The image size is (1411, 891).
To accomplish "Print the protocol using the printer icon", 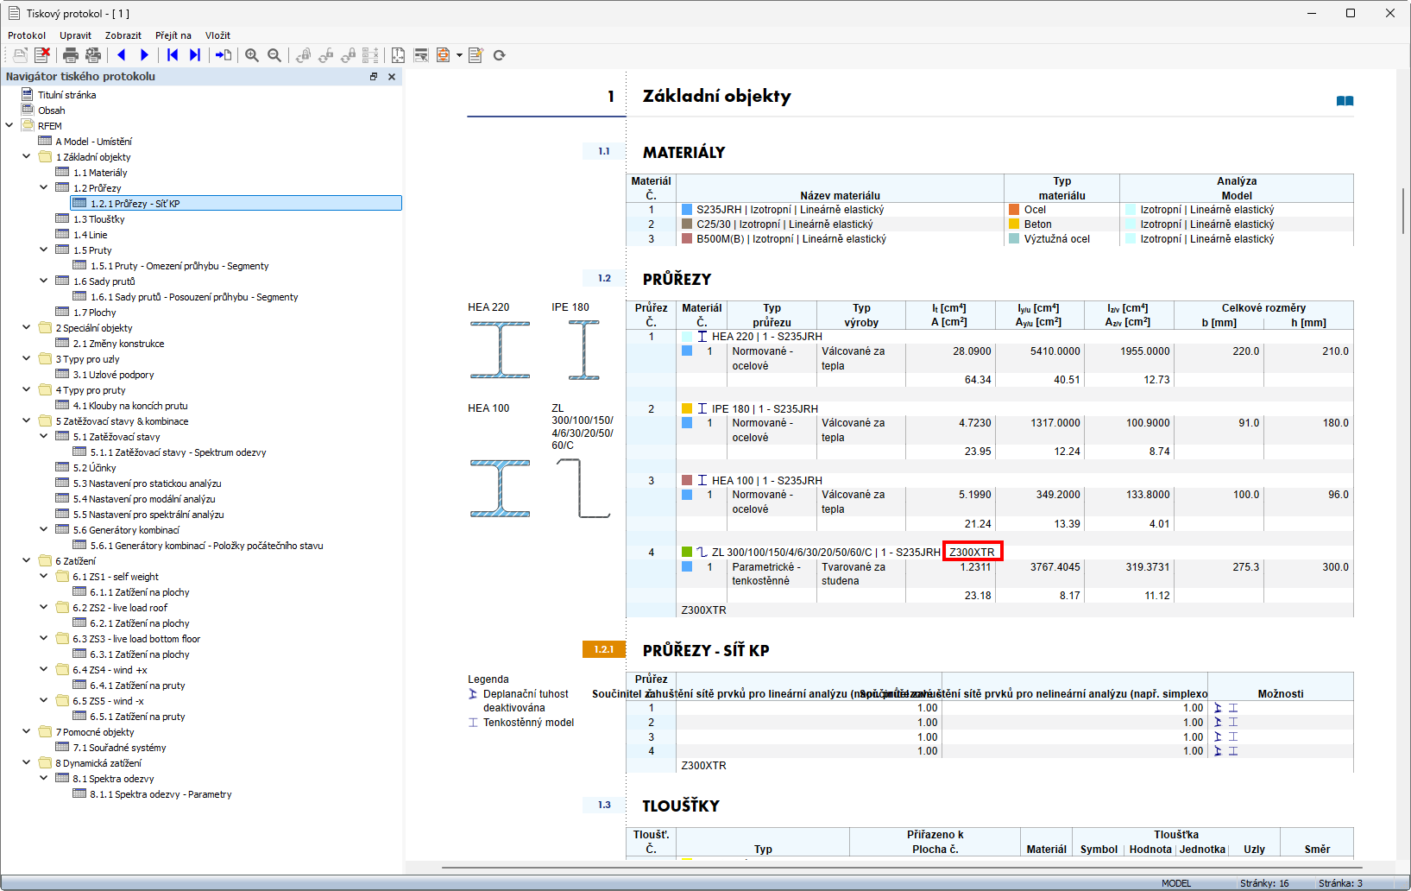I will (70, 55).
